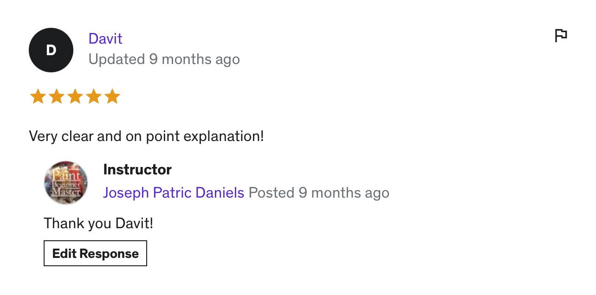
Task: Select the fourth rating star
Action: 93,97
